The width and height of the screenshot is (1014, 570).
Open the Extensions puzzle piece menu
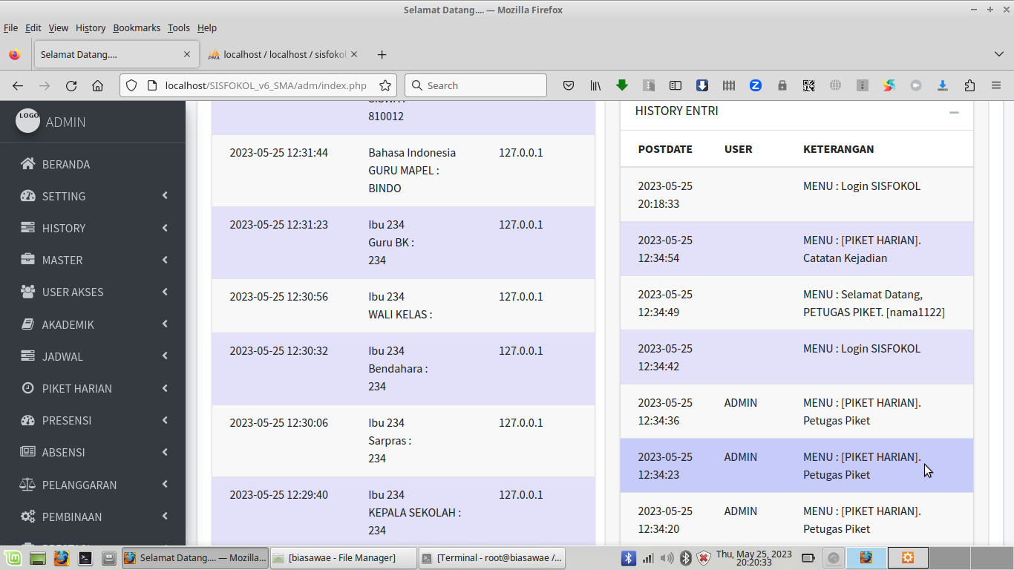coord(969,85)
